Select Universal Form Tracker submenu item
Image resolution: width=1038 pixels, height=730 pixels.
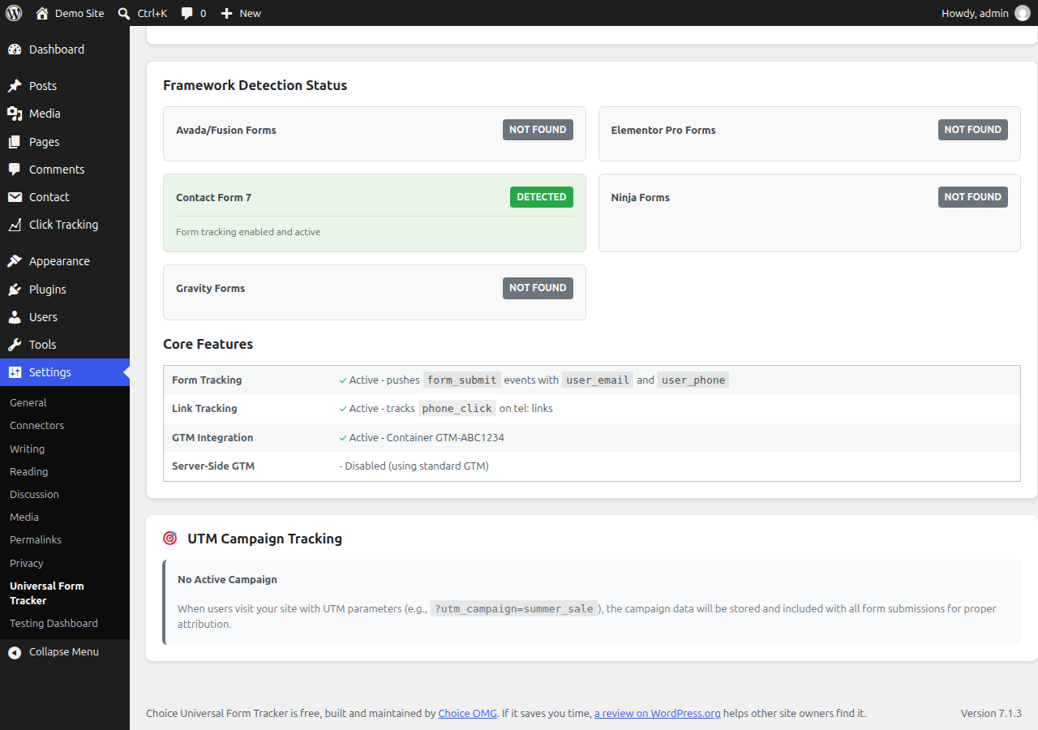click(46, 593)
